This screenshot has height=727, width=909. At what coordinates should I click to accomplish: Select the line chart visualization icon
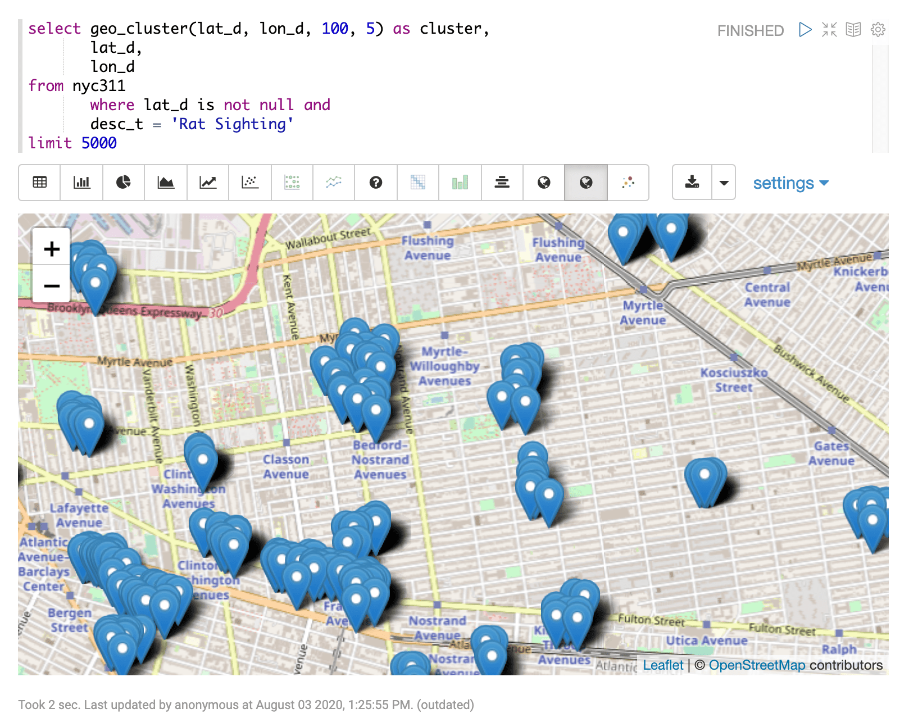pos(208,183)
